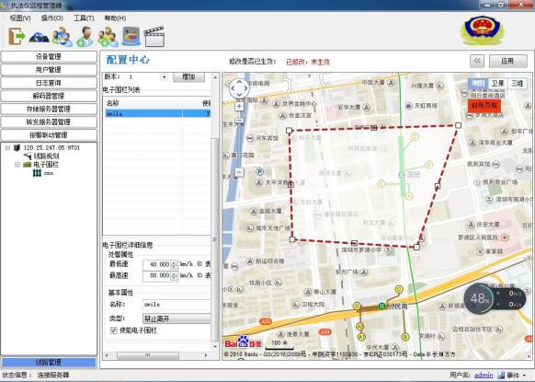Click the left edge midpoint fence handle
This screenshot has width=535, height=382.
point(290,185)
